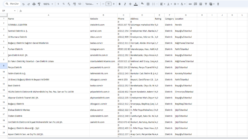Viewport: 248px width, 139px height.
Task: Open the 100% zoom dropdown
Action: coord(48,4)
